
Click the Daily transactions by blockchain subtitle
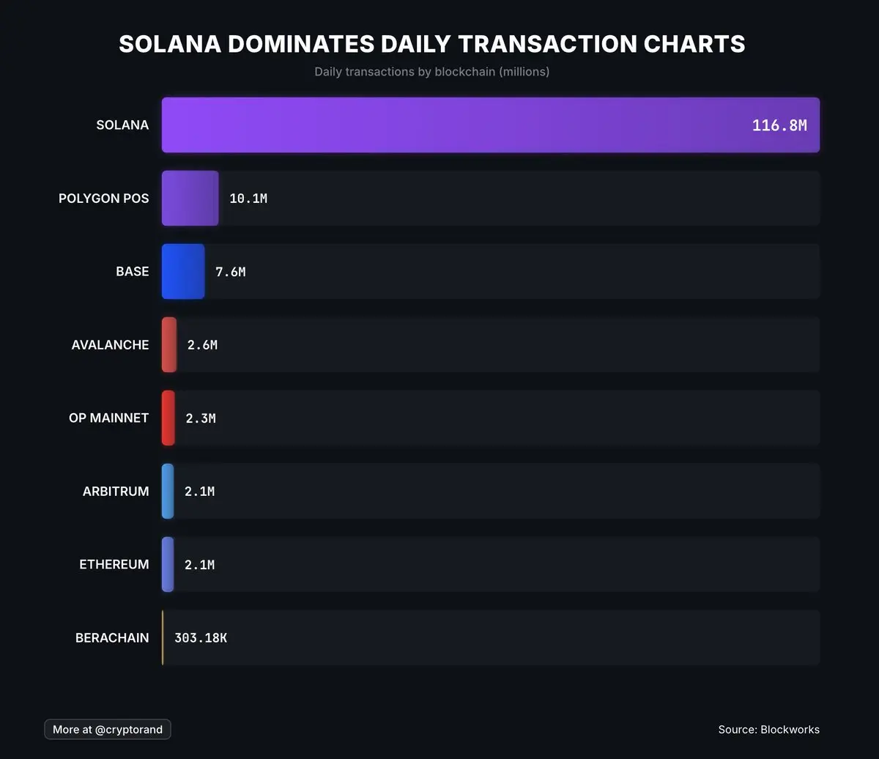coord(431,72)
